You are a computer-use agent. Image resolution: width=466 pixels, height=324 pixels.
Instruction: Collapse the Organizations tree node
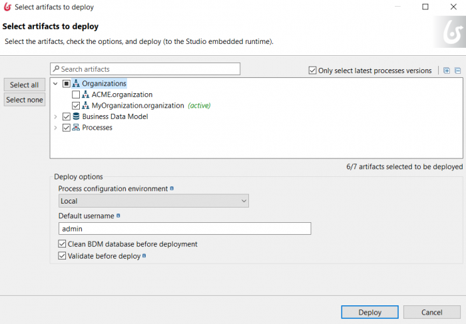[x=55, y=84]
